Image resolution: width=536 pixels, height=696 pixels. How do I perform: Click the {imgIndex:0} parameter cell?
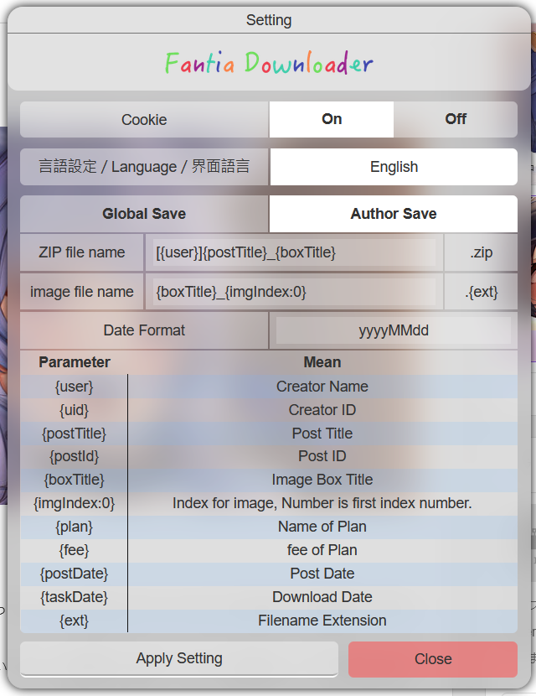click(x=74, y=503)
